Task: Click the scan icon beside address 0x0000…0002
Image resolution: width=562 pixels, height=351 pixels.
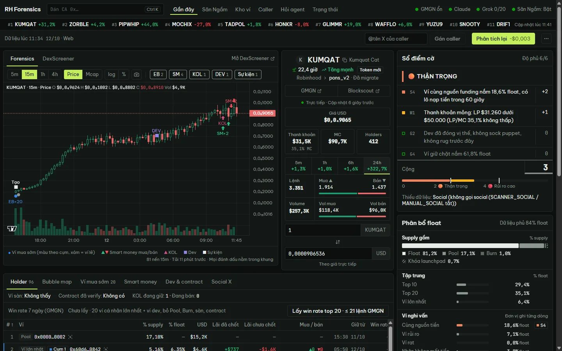Action: coord(70,337)
